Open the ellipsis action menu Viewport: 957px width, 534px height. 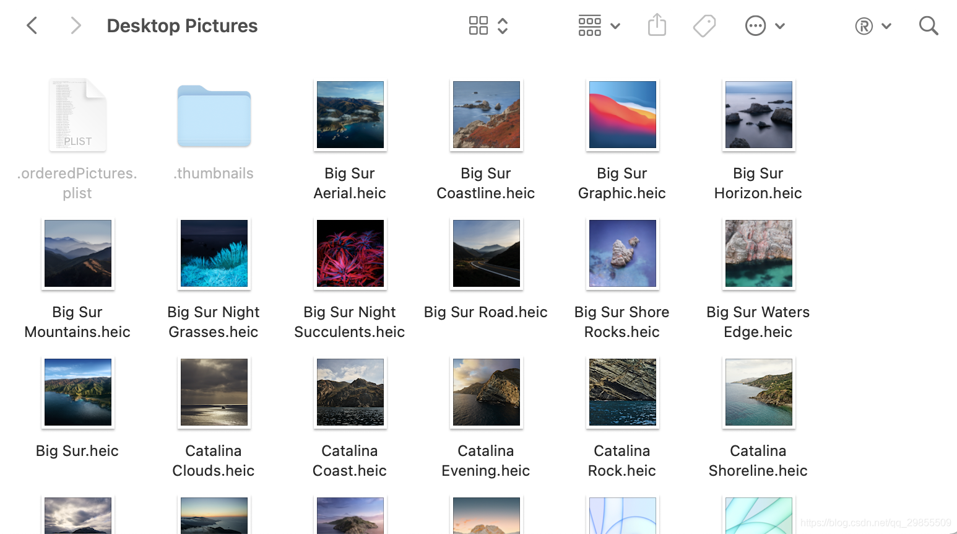[755, 26]
